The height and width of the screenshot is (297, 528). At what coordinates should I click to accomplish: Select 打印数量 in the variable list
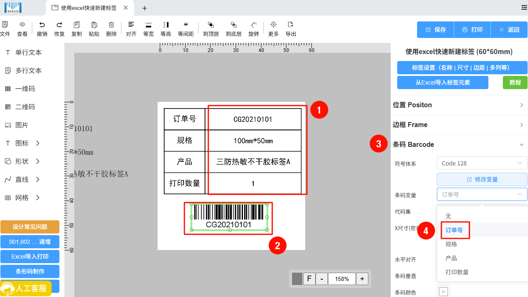click(482, 272)
